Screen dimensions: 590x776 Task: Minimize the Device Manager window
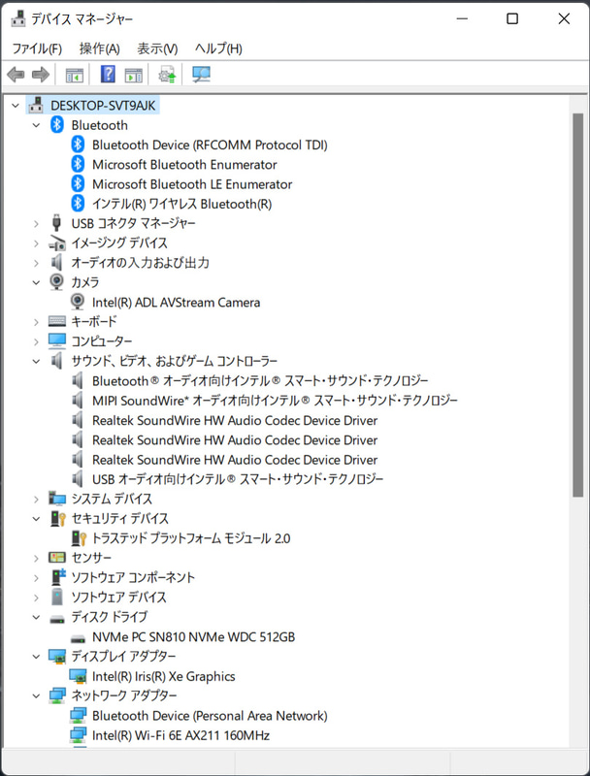(x=462, y=18)
